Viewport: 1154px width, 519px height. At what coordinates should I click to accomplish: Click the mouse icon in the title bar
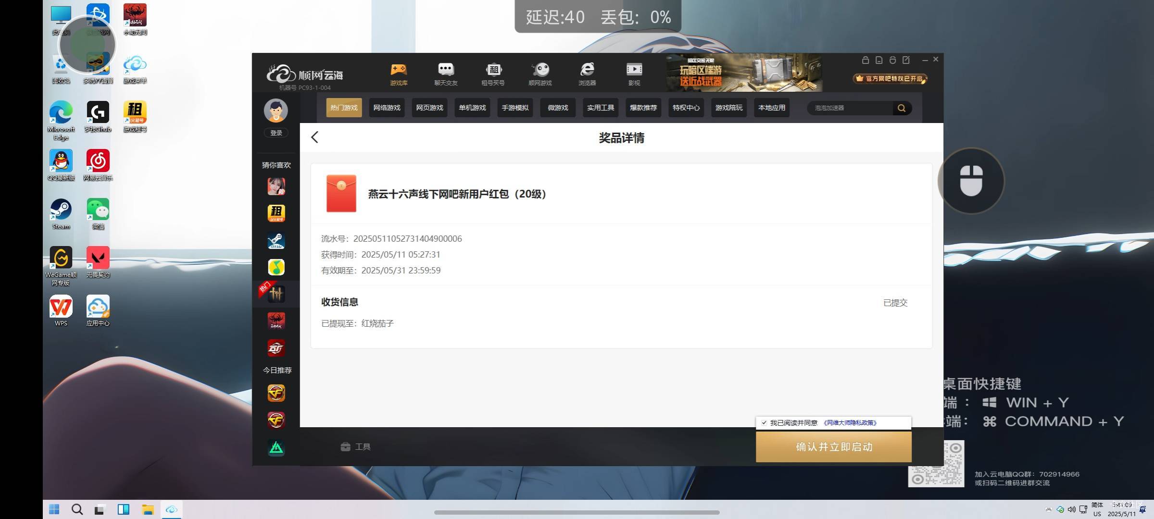pyautogui.click(x=892, y=60)
